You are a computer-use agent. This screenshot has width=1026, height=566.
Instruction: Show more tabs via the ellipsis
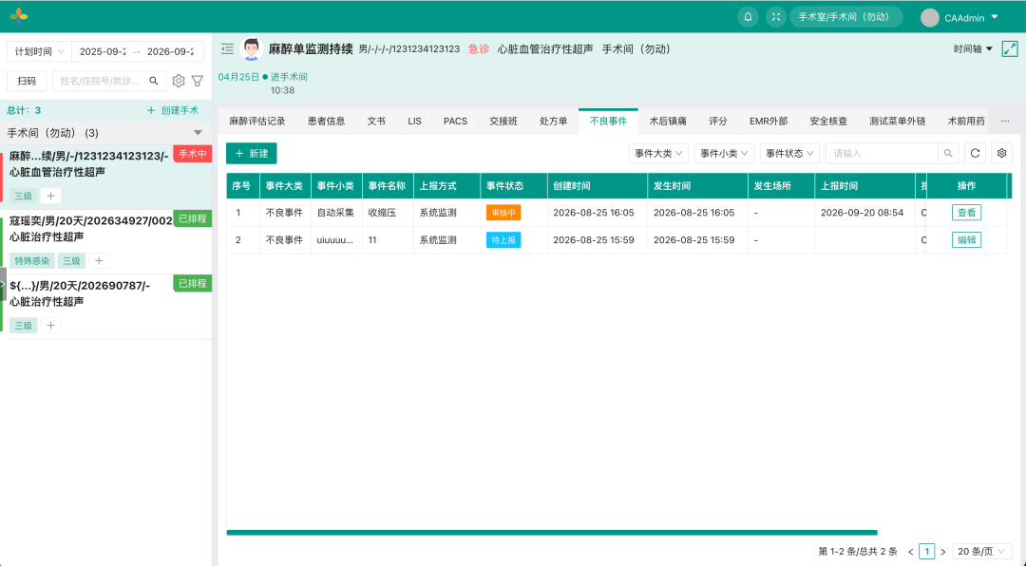point(1005,121)
